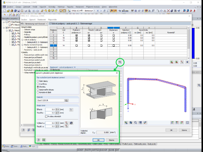The height and width of the screenshot is (152, 203).
Task: Click the angle section library icon
Action: tap(71, 110)
